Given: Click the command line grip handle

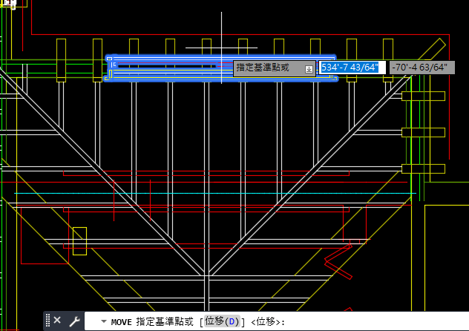Looking at the screenshot, I should click(47, 321).
